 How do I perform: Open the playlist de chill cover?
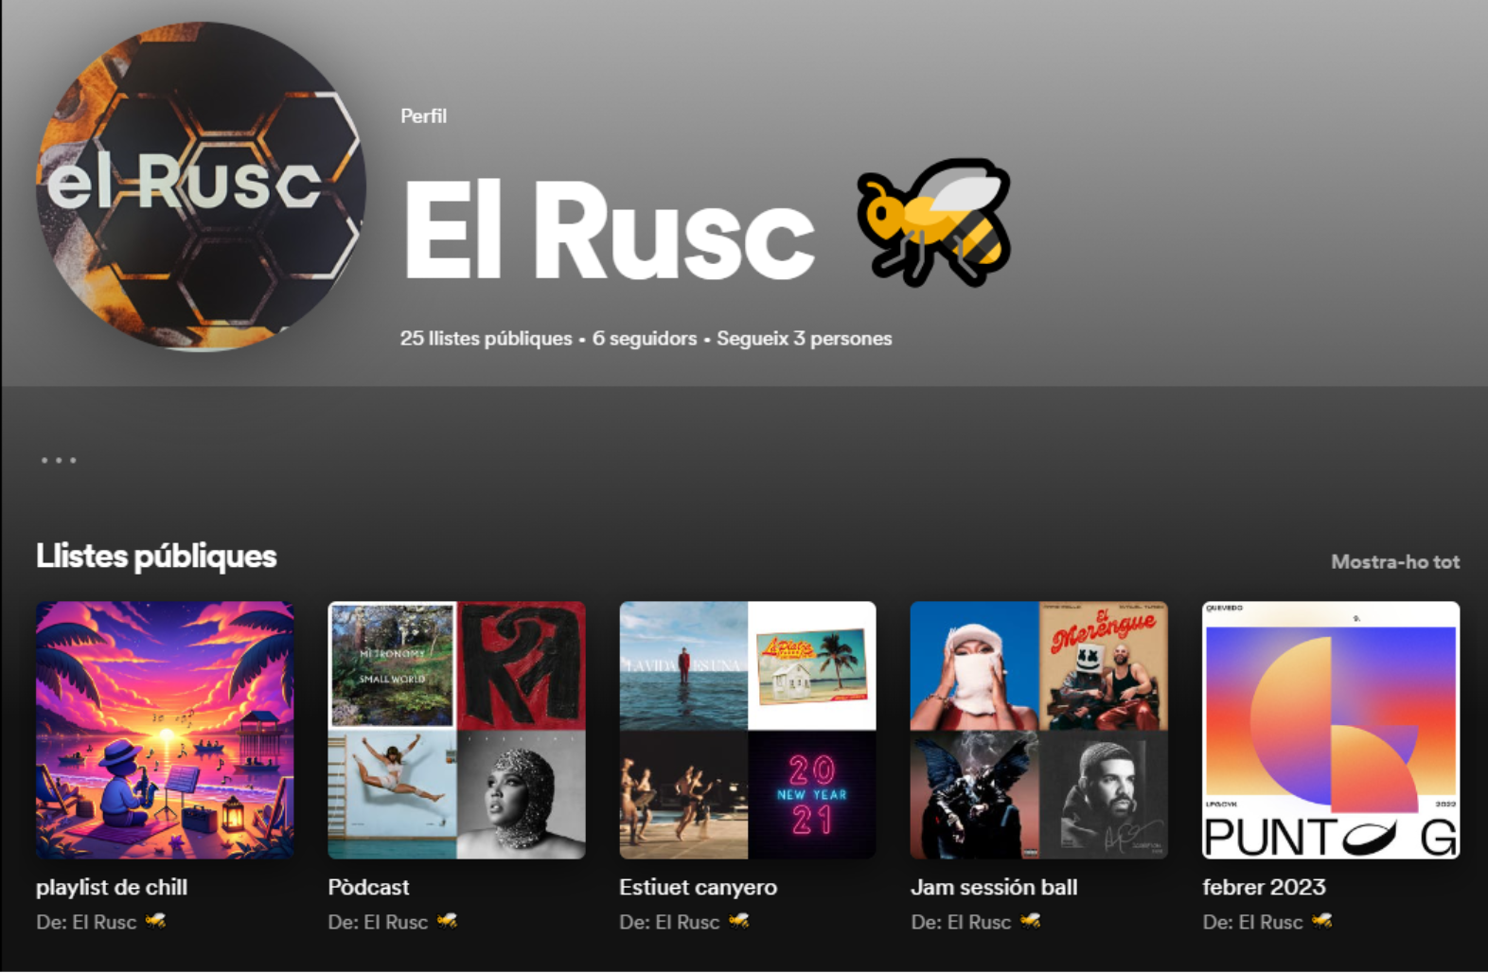pyautogui.click(x=165, y=730)
